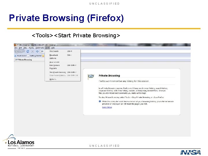Open the History menu
Screen dimensions: 208x156
coord(31,48)
